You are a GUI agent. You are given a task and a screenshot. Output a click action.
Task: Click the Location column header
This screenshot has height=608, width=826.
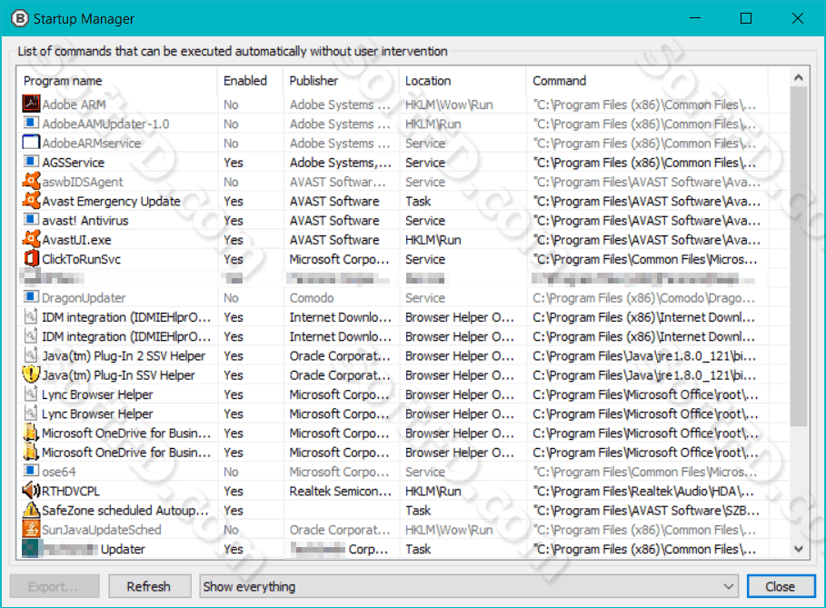pyautogui.click(x=428, y=81)
